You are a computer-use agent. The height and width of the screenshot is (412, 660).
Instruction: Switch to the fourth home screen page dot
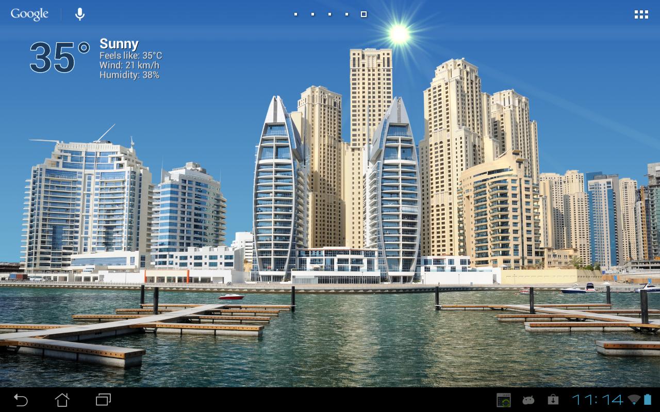[x=346, y=14]
